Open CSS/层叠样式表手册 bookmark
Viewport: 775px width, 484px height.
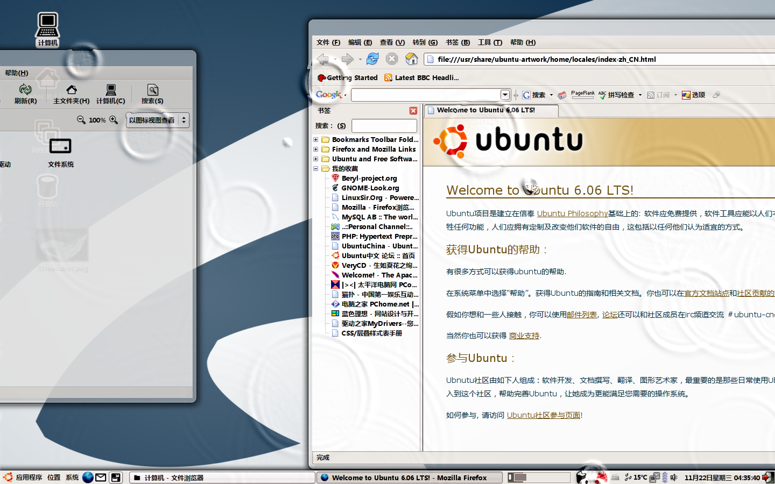tap(367, 333)
